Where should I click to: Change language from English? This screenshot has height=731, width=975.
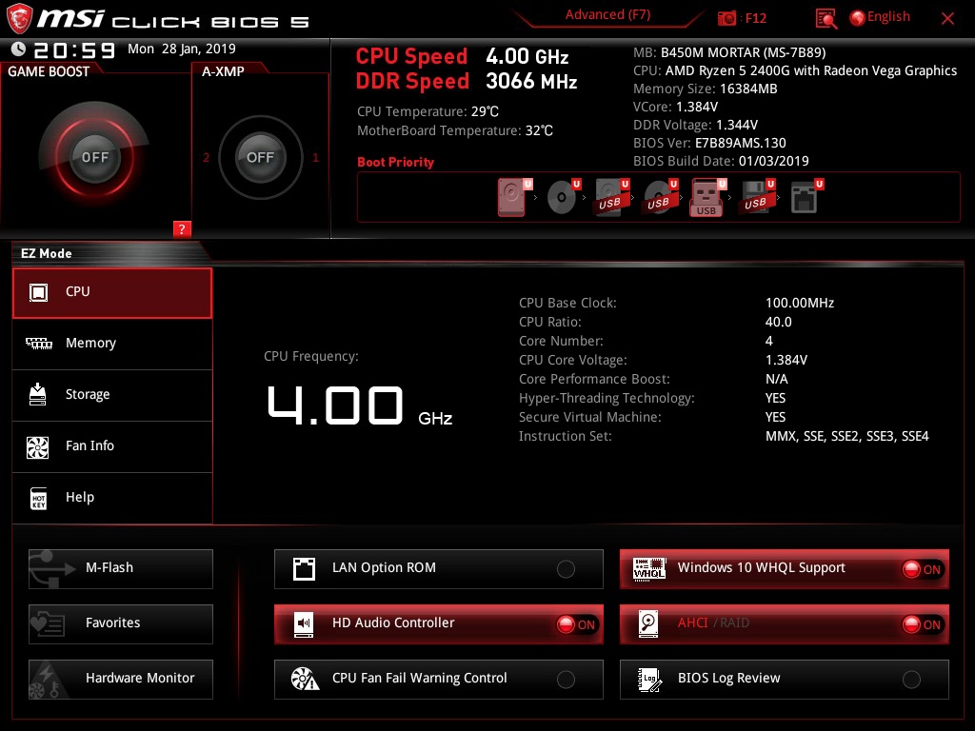(888, 17)
